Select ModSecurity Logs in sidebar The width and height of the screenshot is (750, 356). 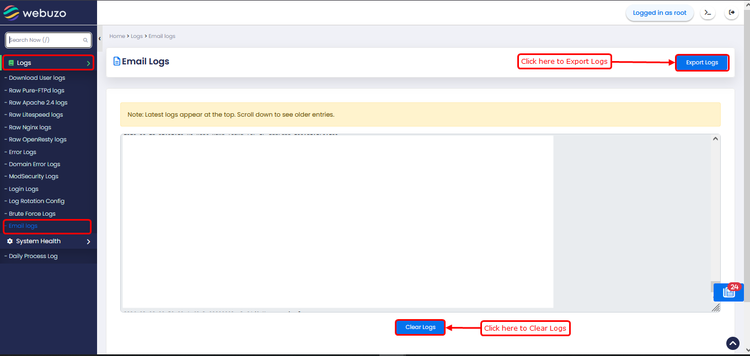pyautogui.click(x=33, y=177)
